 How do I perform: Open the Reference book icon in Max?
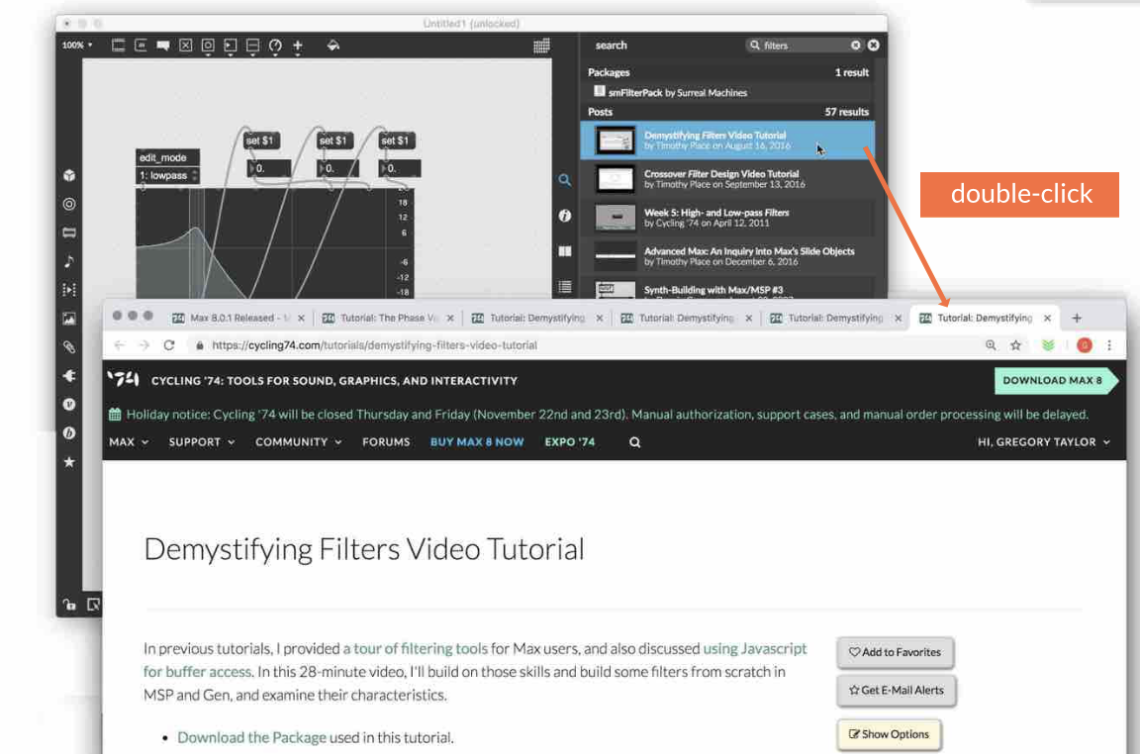point(564,251)
